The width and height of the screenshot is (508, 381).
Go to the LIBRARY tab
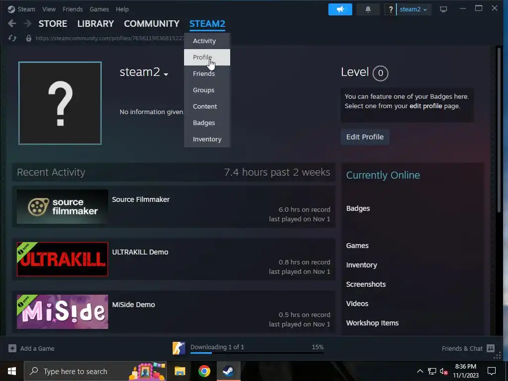point(96,24)
